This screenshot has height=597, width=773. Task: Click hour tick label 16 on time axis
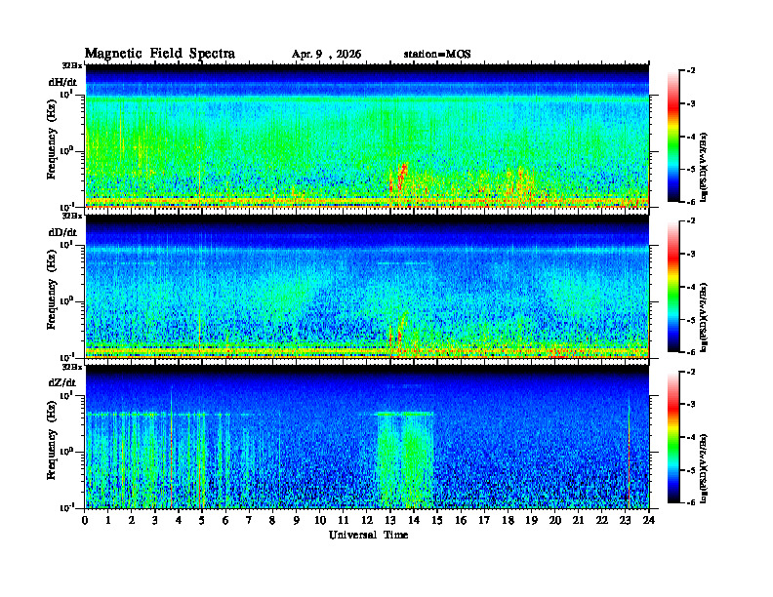(461, 521)
